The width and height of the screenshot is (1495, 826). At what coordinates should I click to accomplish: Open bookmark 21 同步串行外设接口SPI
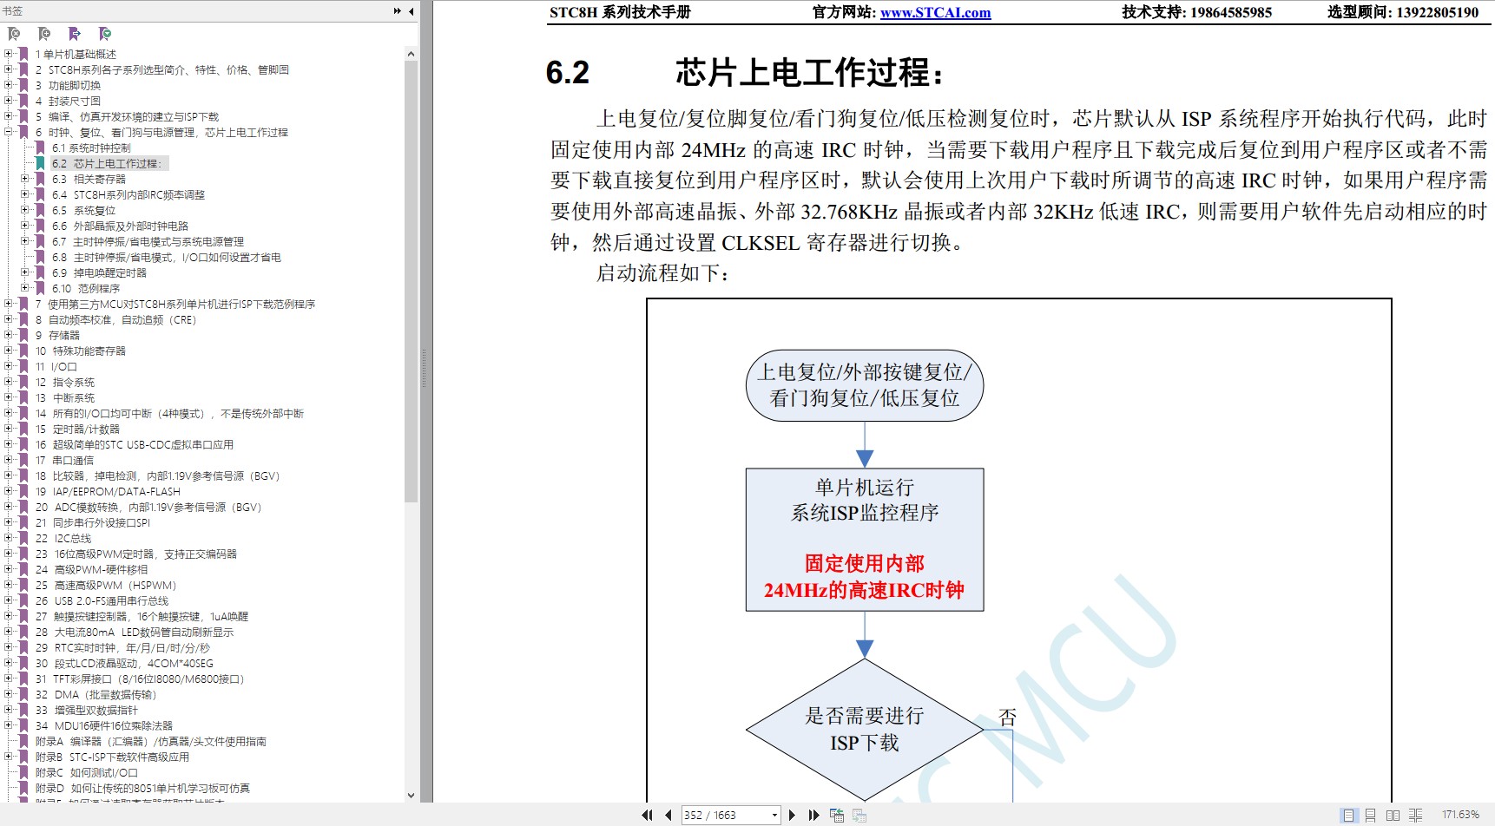pyautogui.click(x=93, y=522)
